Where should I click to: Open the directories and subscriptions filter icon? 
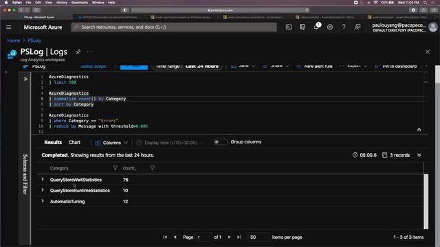[302, 27]
